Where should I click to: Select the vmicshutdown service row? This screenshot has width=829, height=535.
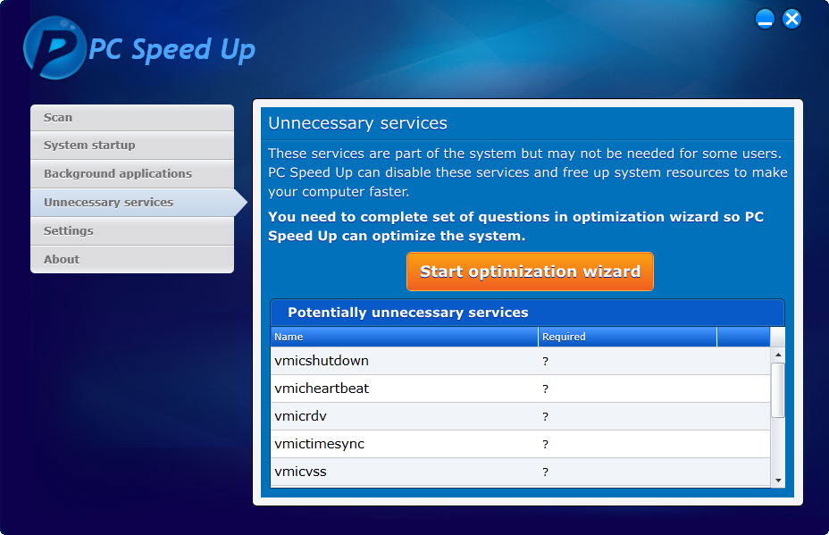pos(520,361)
